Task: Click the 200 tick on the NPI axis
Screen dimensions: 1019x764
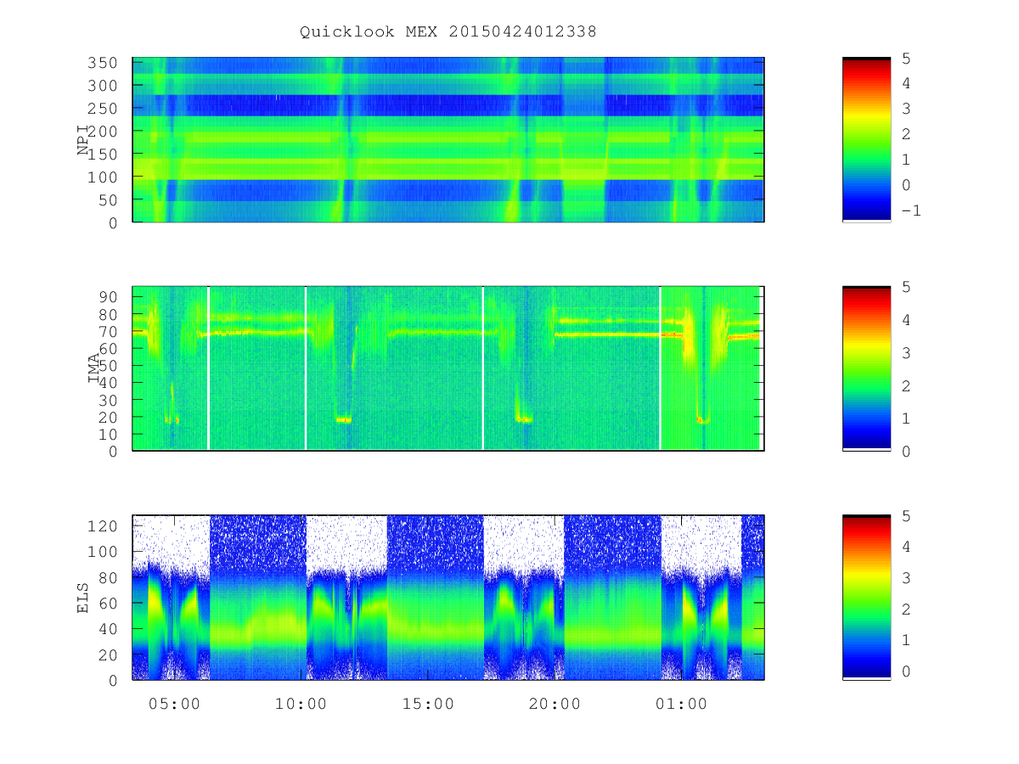Action: (x=104, y=132)
